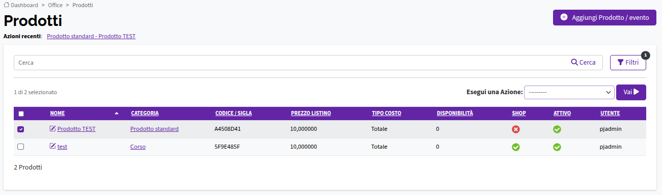662x195 pixels.
Task: Click the red X shop status of Prodotto TEST
Action: point(516,129)
